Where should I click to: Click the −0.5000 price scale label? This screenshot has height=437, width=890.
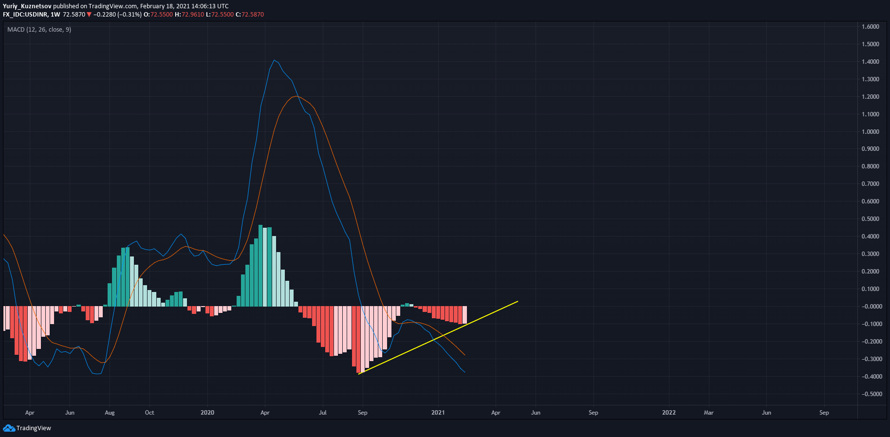(871, 394)
